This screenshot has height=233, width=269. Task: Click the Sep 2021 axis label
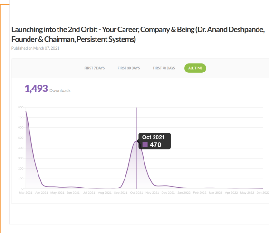pos(121,192)
